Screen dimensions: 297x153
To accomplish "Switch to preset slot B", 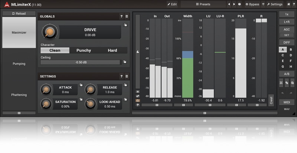I will 291,49.
